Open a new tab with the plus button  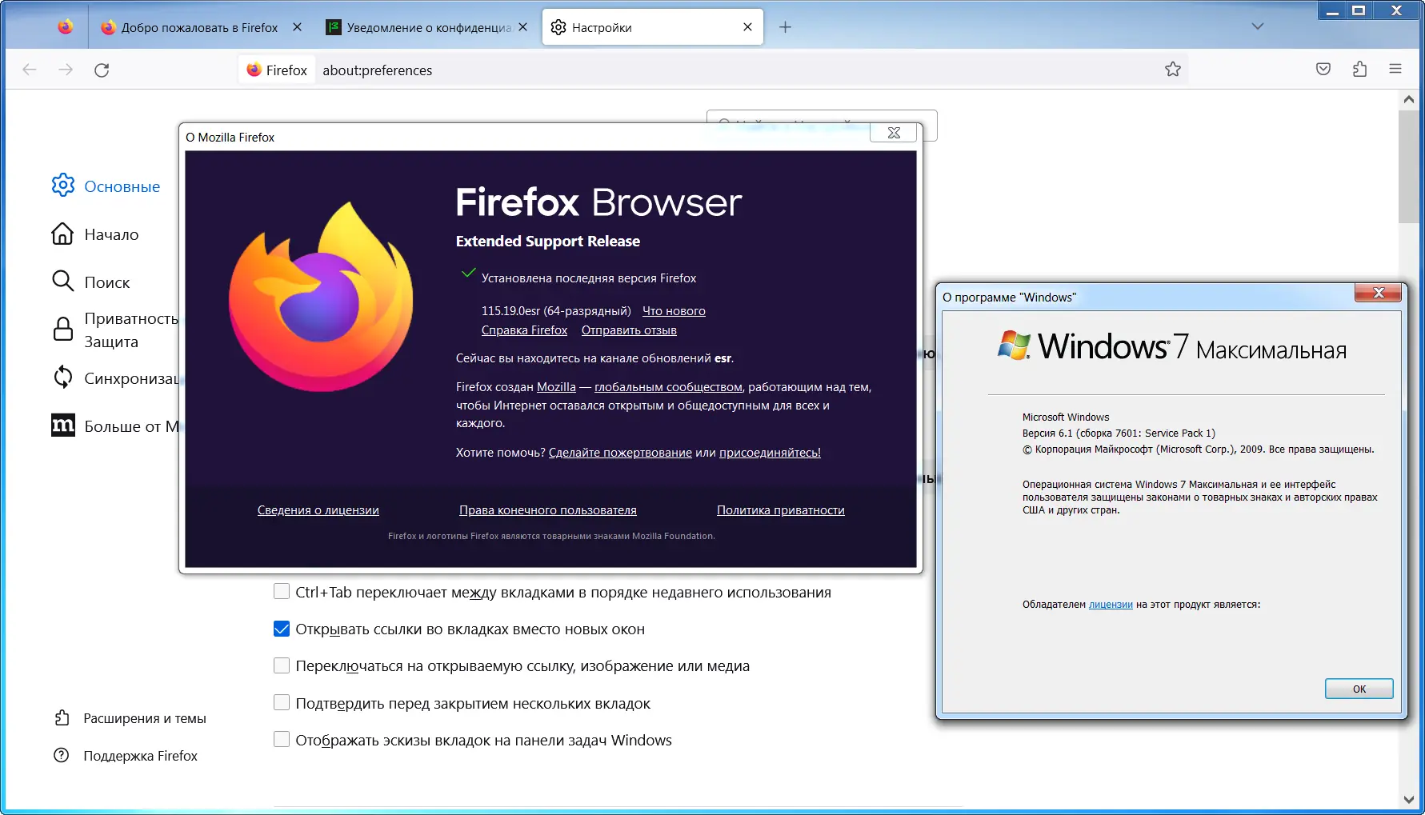click(x=785, y=27)
